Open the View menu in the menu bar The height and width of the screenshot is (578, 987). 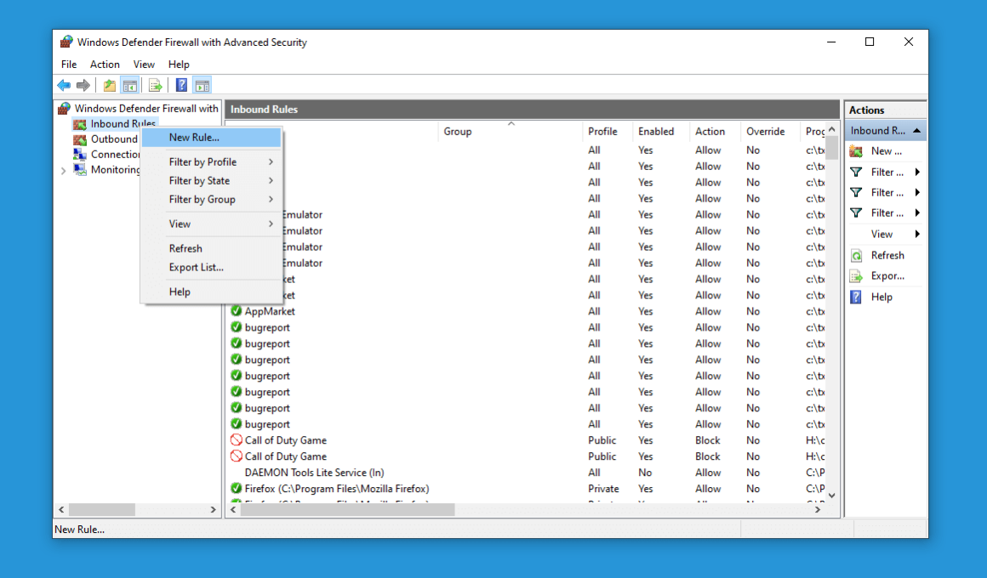[144, 64]
